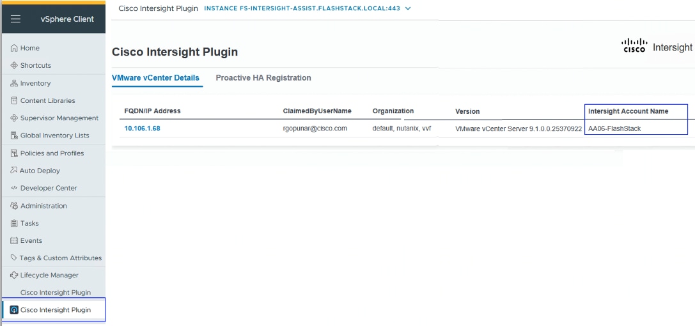Screen dimensions: 695x326
Task: Open Tags & Custom Attributes page
Action: [61, 258]
